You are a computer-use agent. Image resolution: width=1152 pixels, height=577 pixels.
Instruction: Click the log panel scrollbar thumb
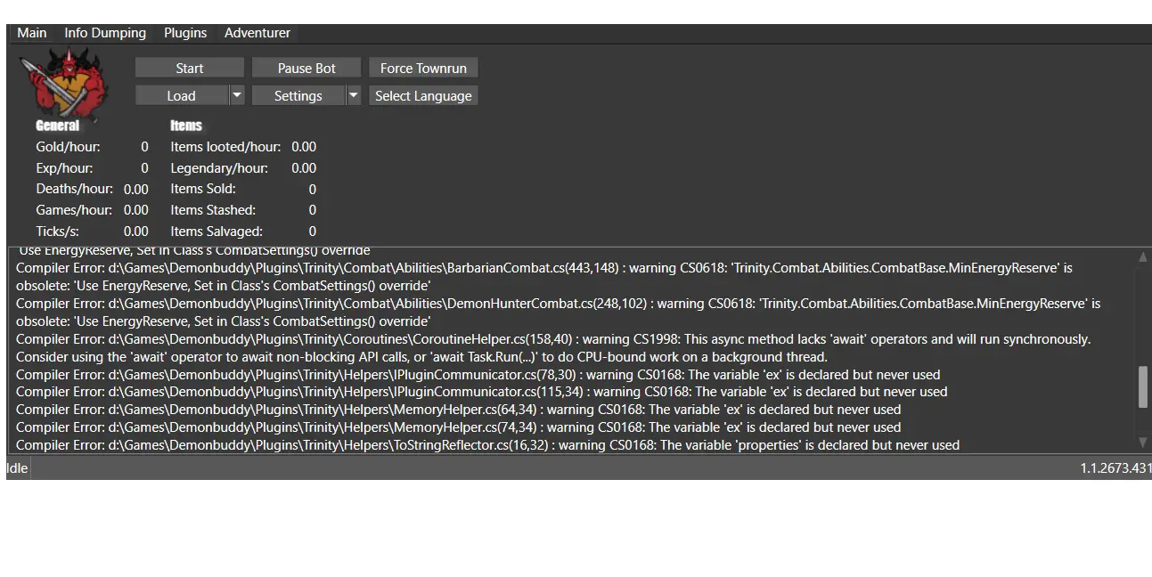click(1143, 386)
